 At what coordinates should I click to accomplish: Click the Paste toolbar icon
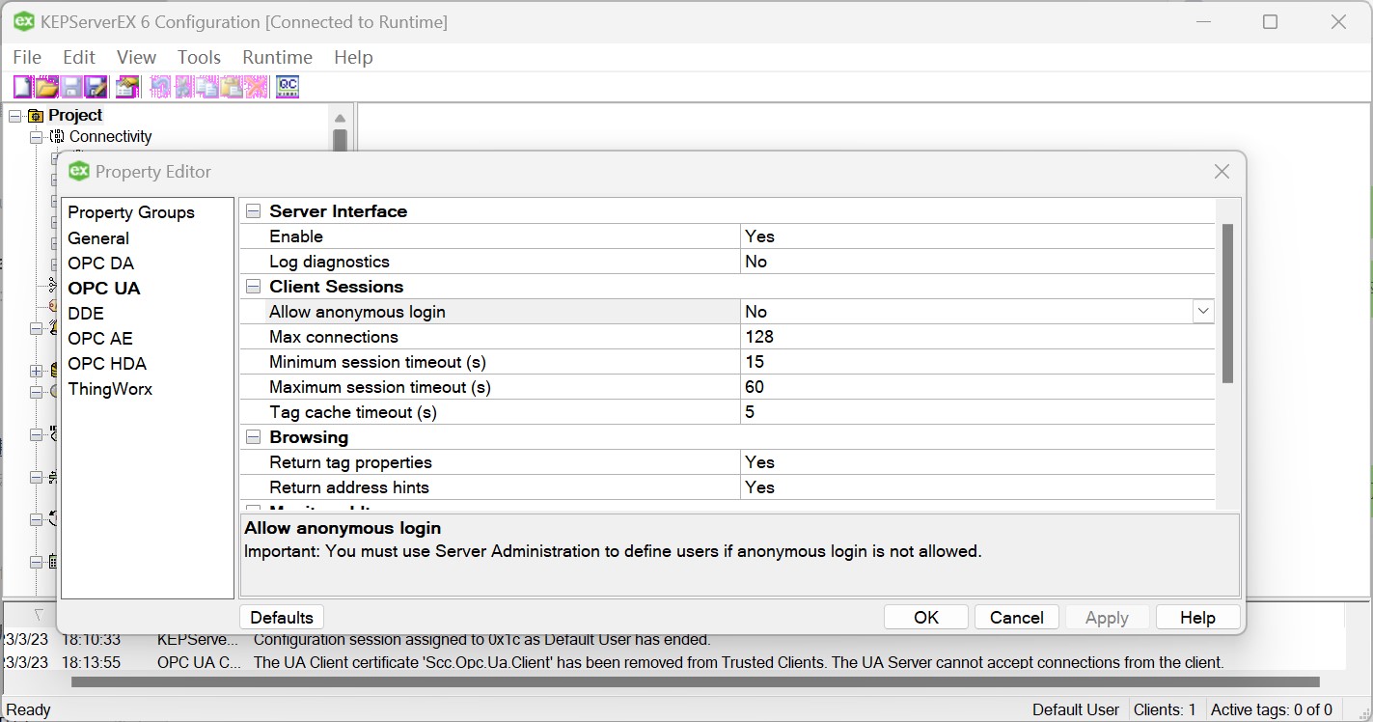click(x=233, y=86)
